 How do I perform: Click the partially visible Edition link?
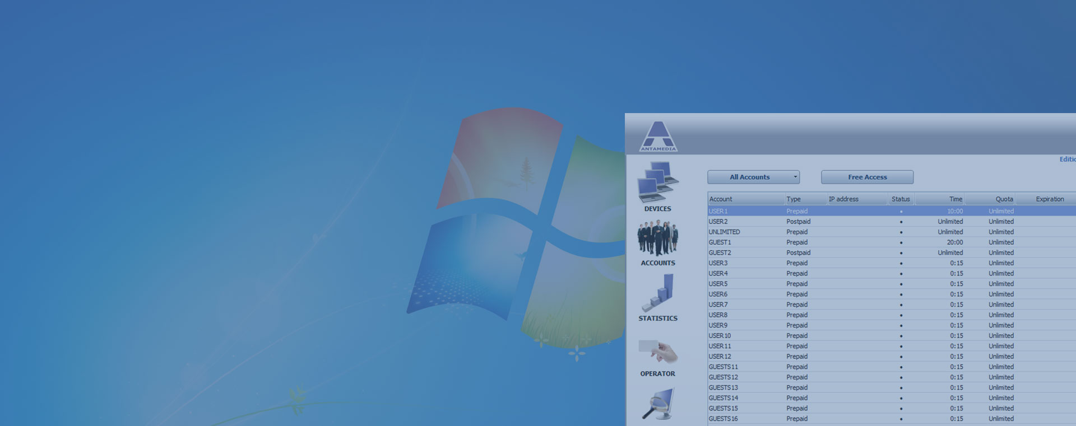1067,160
